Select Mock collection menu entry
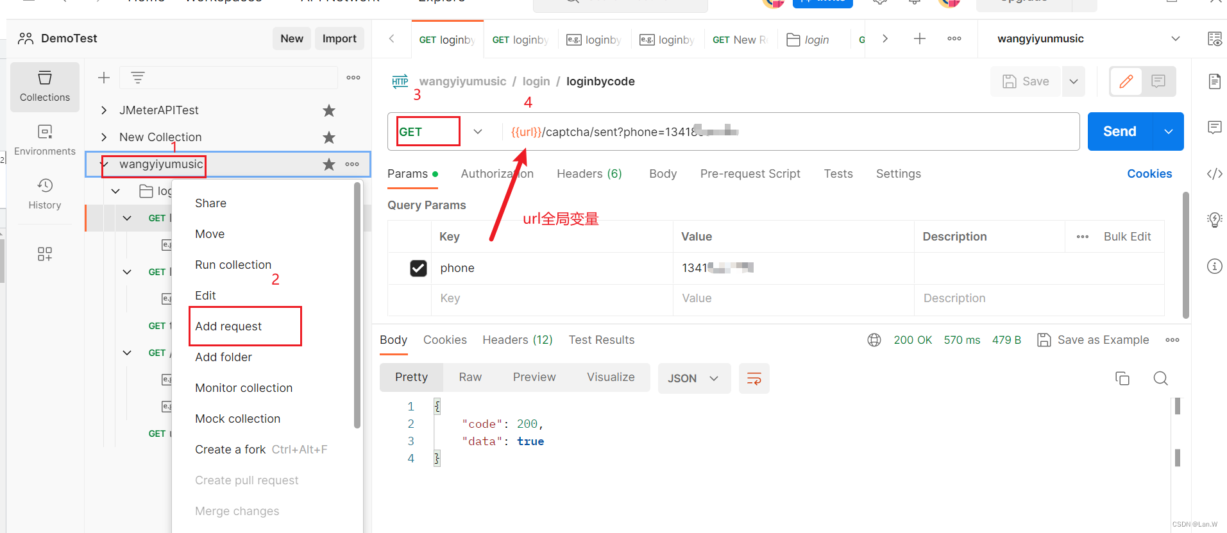The height and width of the screenshot is (533, 1227). (237, 419)
